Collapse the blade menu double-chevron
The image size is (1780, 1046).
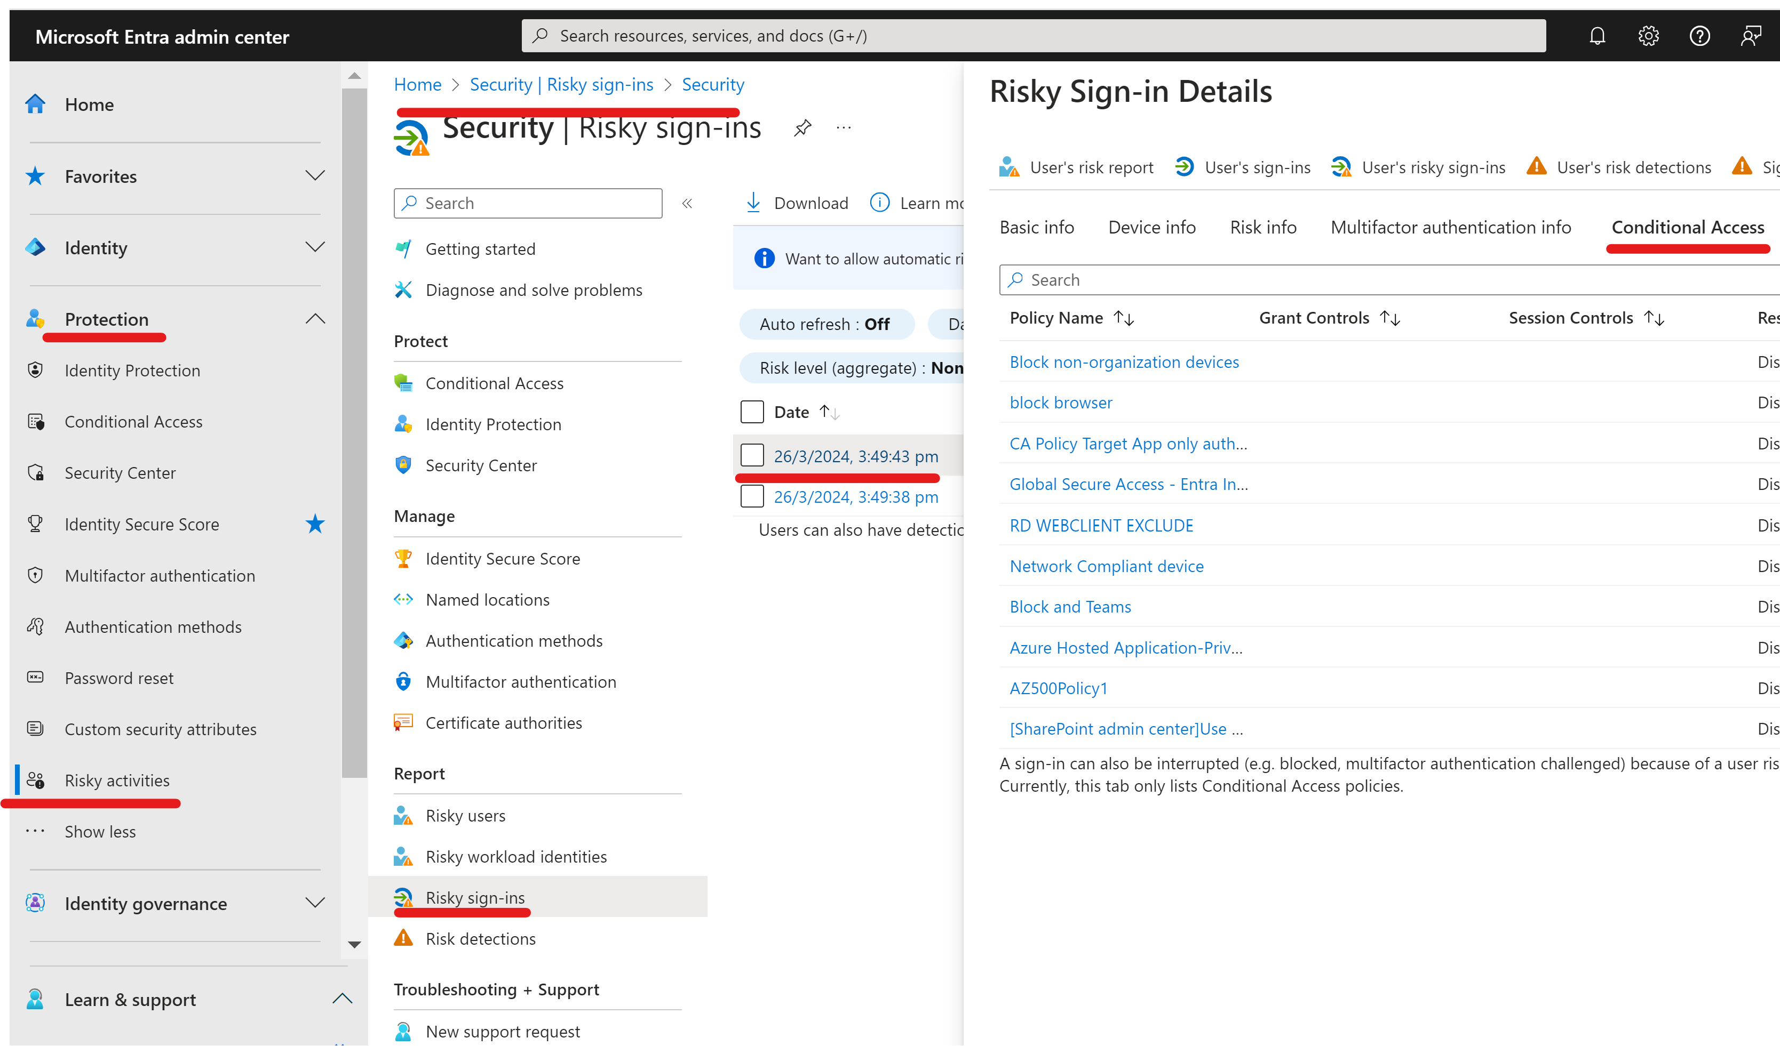pyautogui.click(x=687, y=203)
